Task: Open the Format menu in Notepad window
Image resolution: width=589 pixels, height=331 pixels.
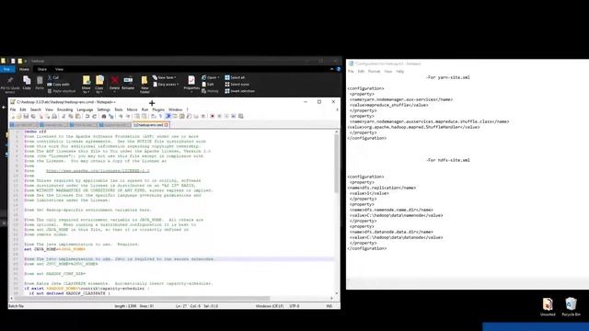Action: [374, 72]
